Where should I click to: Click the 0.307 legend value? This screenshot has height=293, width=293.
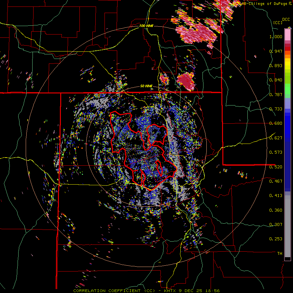(276, 224)
